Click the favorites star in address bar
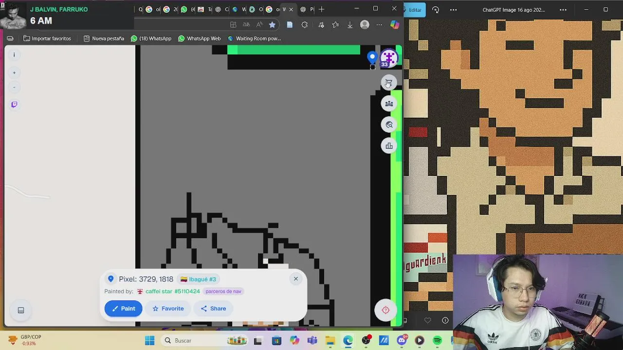 [x=272, y=25]
